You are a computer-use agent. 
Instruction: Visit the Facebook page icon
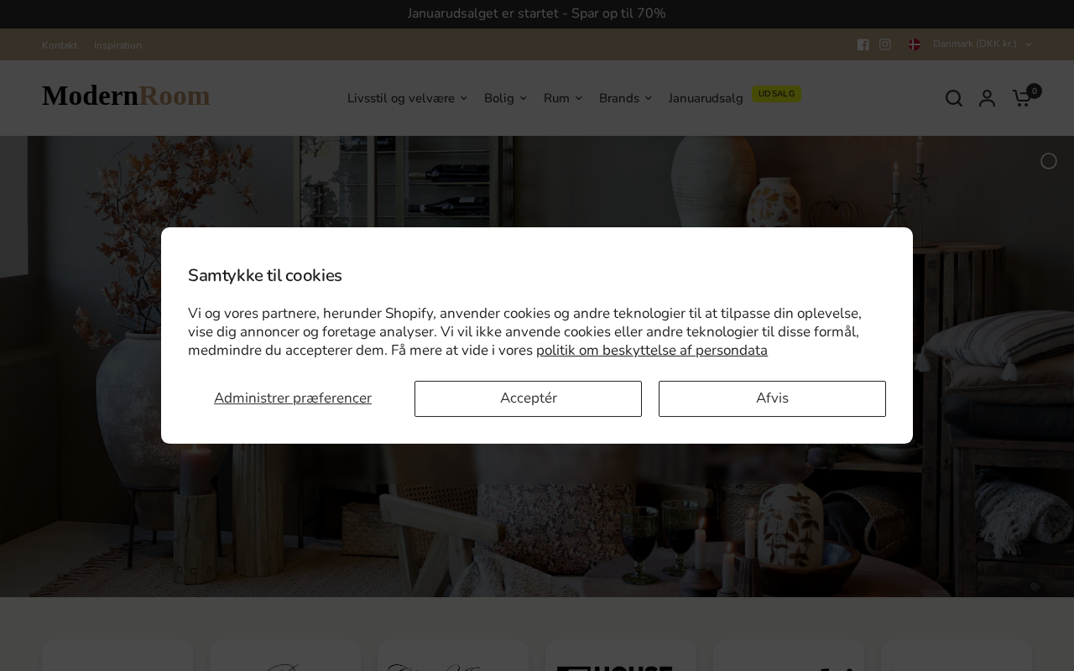tap(863, 44)
